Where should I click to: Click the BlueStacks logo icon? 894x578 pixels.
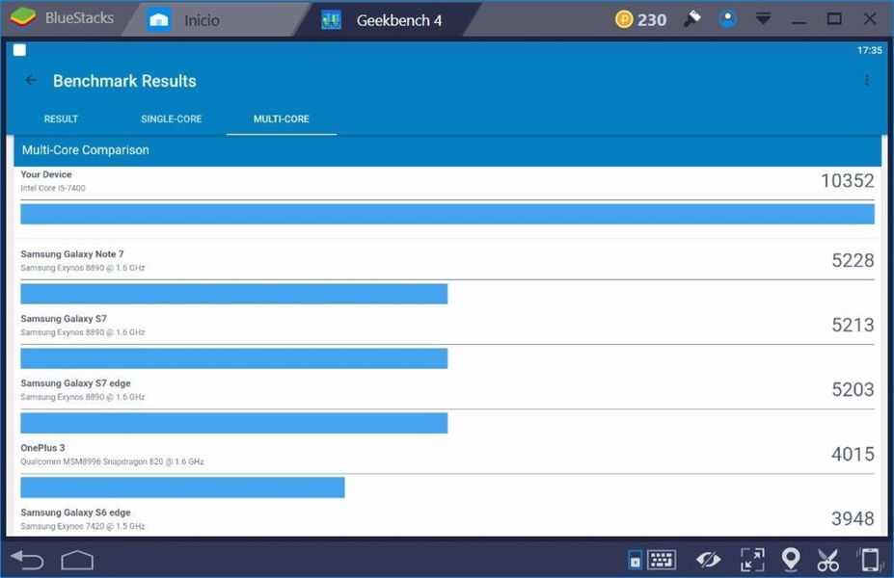(x=23, y=17)
